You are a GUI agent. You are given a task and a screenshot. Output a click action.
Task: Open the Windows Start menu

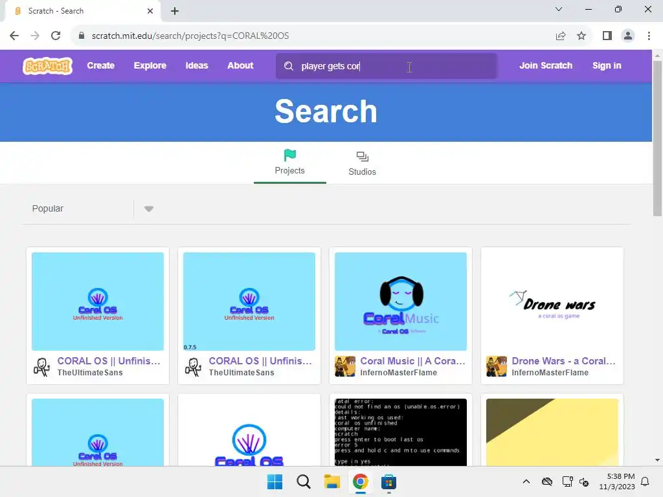(275, 481)
